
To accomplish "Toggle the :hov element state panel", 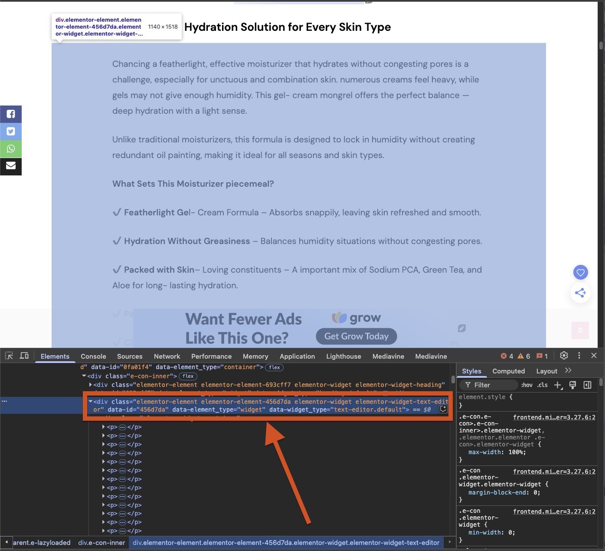I will tap(527, 385).
